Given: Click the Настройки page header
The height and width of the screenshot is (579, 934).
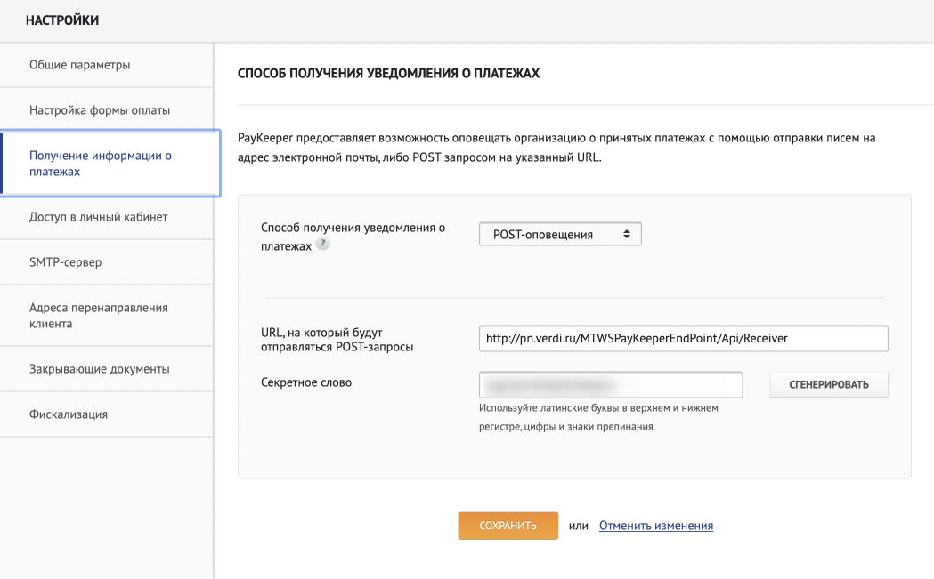Looking at the screenshot, I should coord(62,21).
